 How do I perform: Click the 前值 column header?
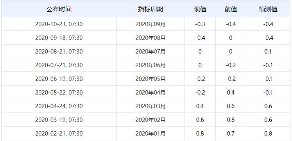point(231,9)
